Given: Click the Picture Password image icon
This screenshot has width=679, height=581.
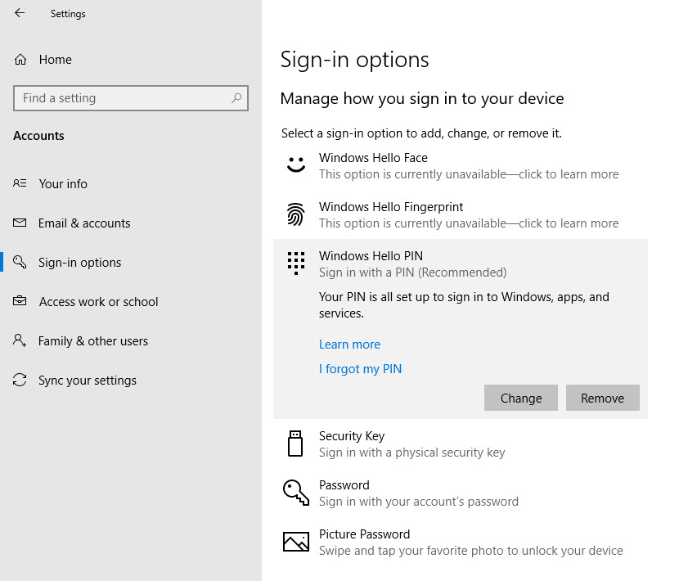Looking at the screenshot, I should tap(295, 541).
